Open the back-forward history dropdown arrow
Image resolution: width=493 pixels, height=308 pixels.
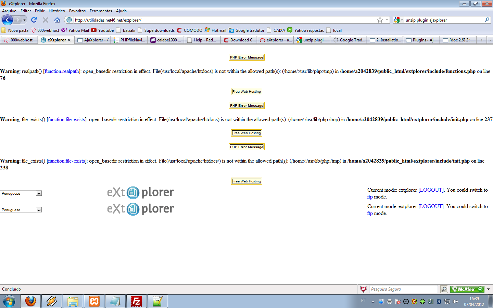24,20
